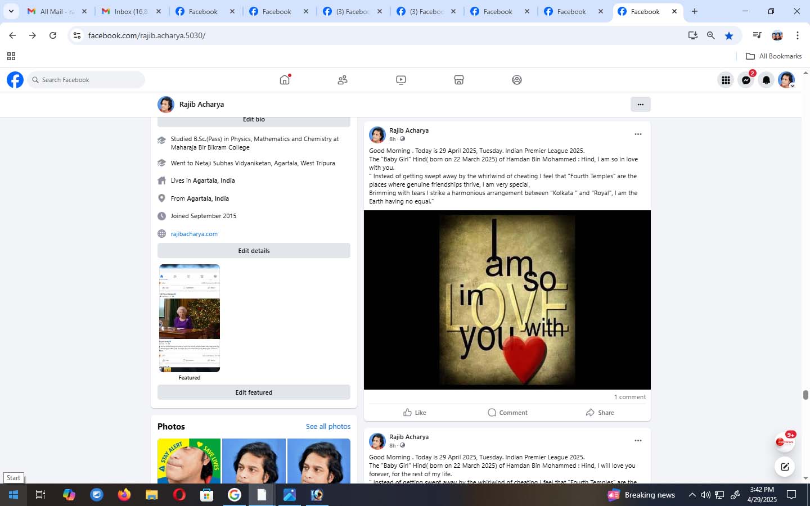810x506 pixels.
Task: Open Messenger chats icon
Action: (746, 80)
